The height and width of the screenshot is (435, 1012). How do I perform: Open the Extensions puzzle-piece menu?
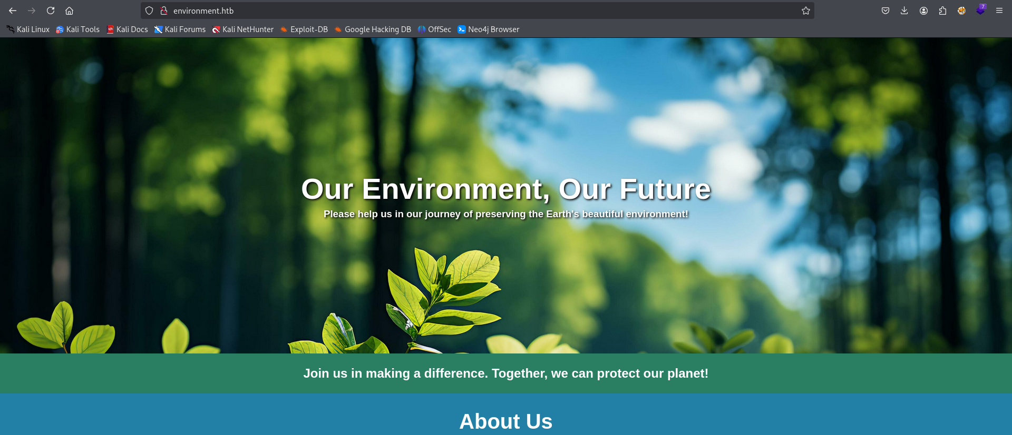(x=942, y=11)
